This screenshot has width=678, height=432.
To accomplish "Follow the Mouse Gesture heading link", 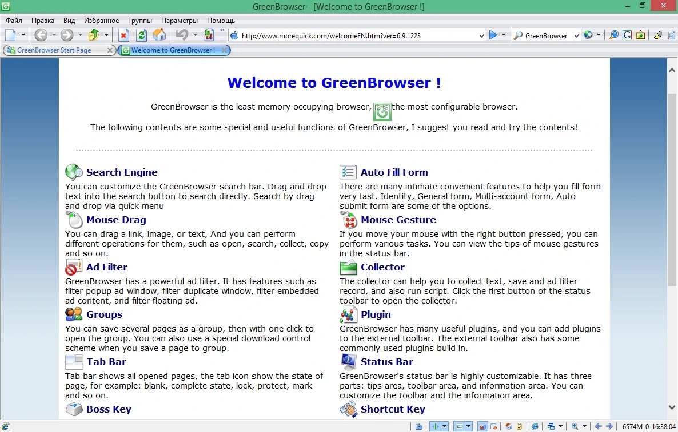I will 398,220.
